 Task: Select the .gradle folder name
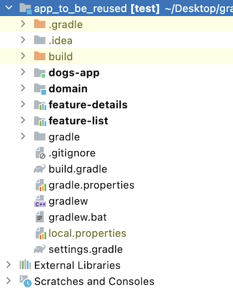66,25
